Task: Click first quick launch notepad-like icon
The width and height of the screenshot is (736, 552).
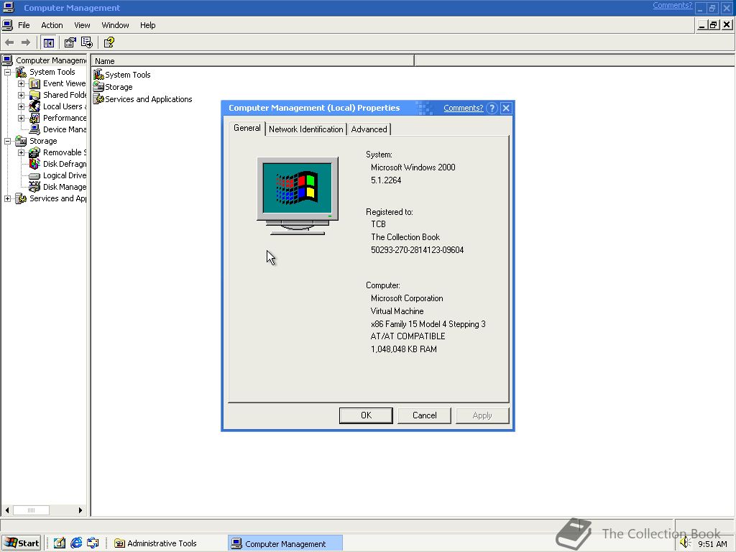Action: coord(59,543)
